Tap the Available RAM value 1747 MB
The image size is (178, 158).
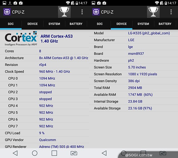(140, 94)
